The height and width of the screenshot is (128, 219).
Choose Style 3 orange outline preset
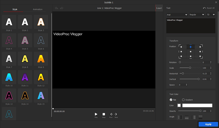coord(41,22)
